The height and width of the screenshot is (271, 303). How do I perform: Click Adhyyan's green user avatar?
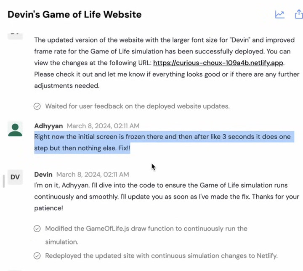pyautogui.click(x=15, y=129)
